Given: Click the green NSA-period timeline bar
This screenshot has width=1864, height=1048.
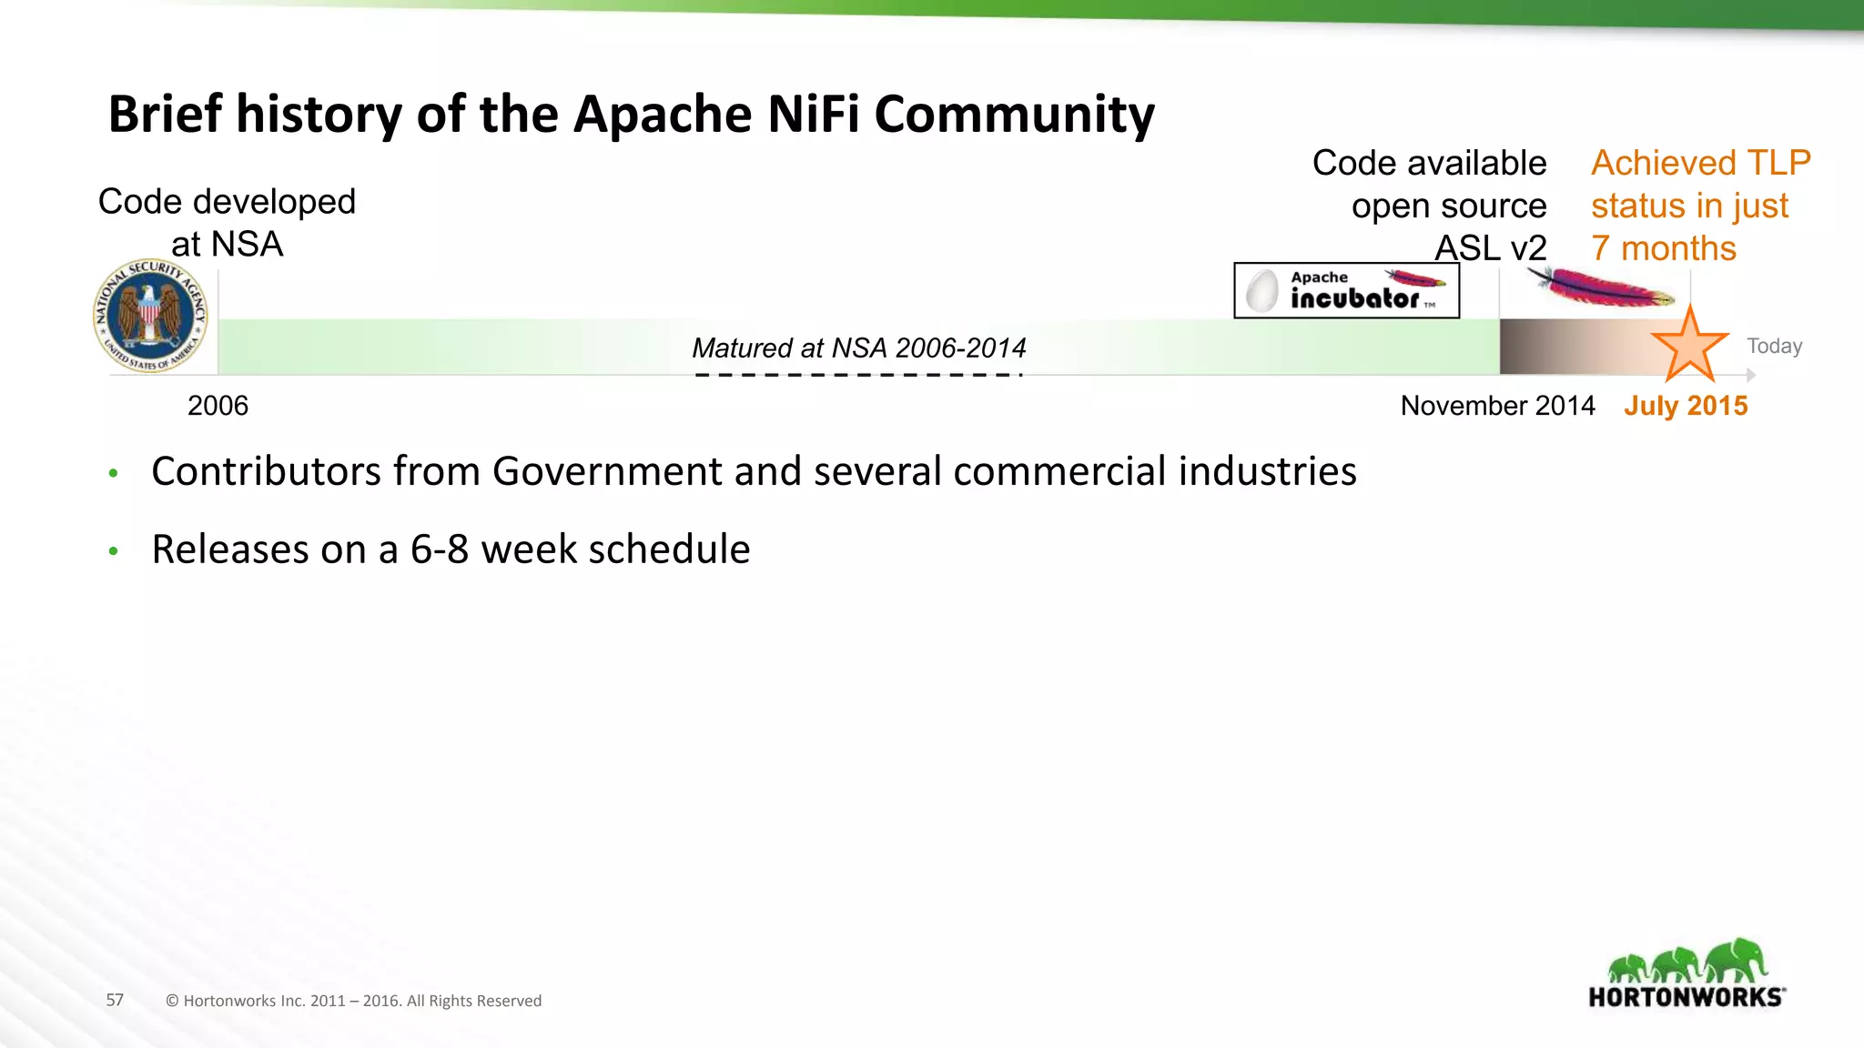Looking at the screenshot, I should [858, 347].
